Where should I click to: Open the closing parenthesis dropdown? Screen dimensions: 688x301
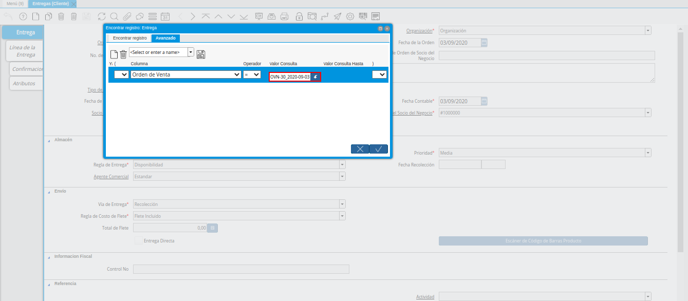(x=379, y=74)
